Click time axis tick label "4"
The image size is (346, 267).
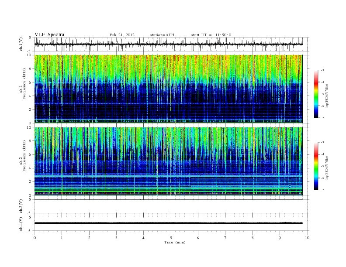tap(143, 238)
